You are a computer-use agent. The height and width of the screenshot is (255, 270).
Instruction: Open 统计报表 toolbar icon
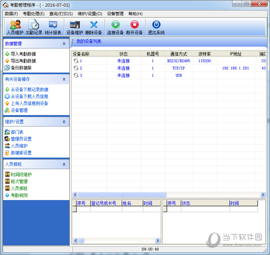coord(53,25)
